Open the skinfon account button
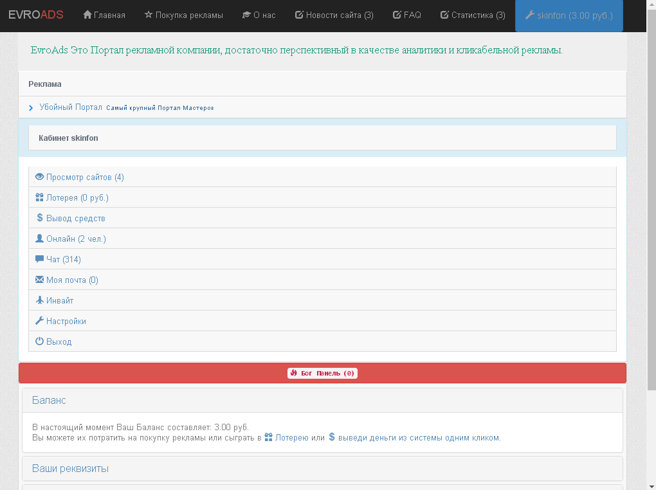656x490 pixels. tap(569, 15)
